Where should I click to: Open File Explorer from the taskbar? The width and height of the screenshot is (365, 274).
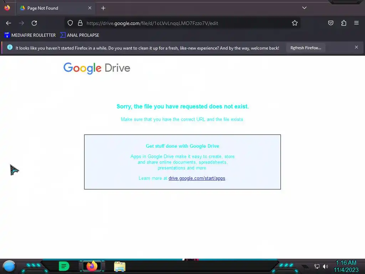pos(120,267)
